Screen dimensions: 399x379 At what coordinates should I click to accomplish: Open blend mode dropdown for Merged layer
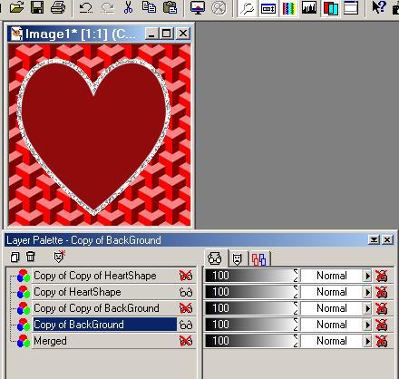tap(367, 341)
